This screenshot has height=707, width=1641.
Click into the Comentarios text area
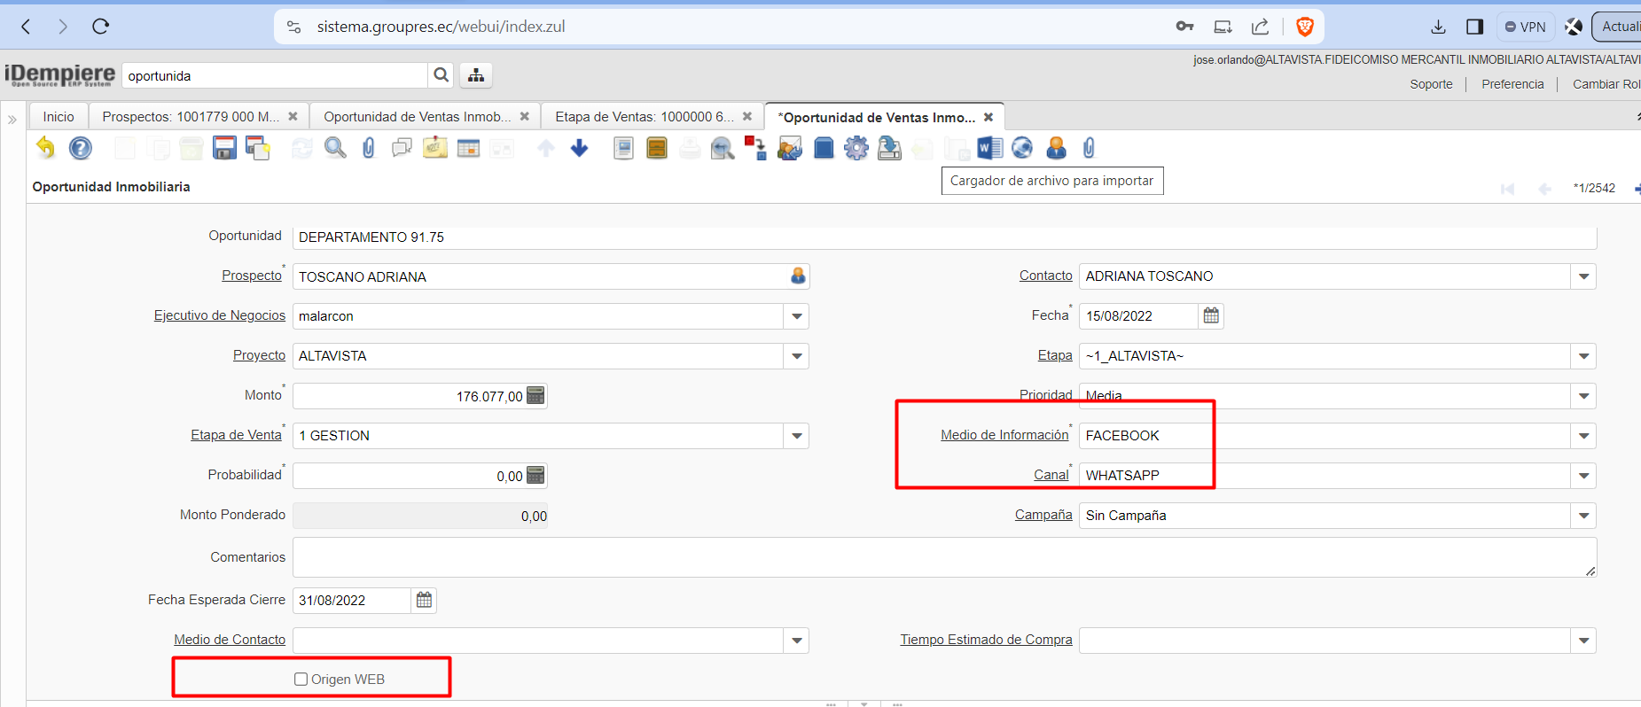(x=944, y=557)
